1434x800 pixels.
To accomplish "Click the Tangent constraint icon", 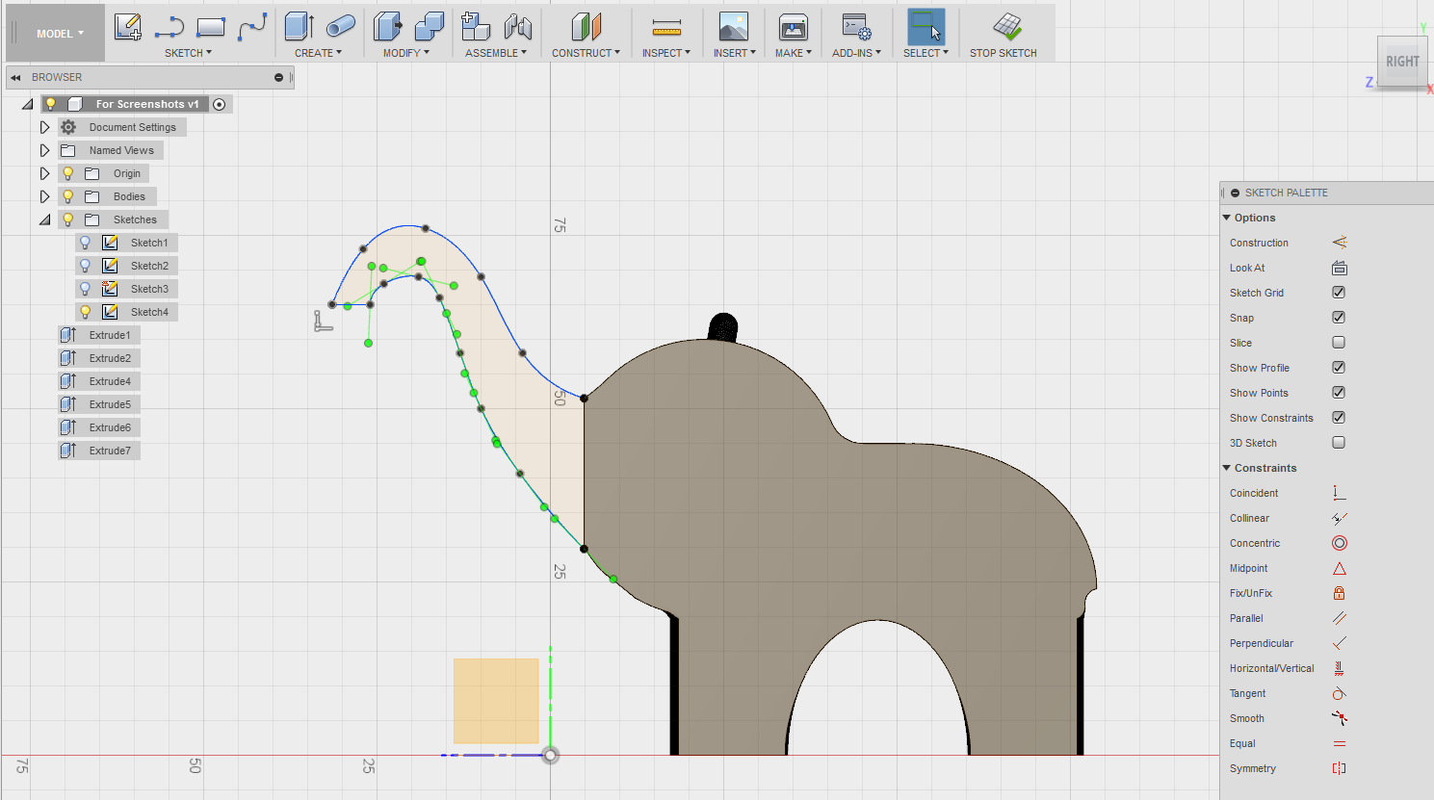I will coord(1339,693).
